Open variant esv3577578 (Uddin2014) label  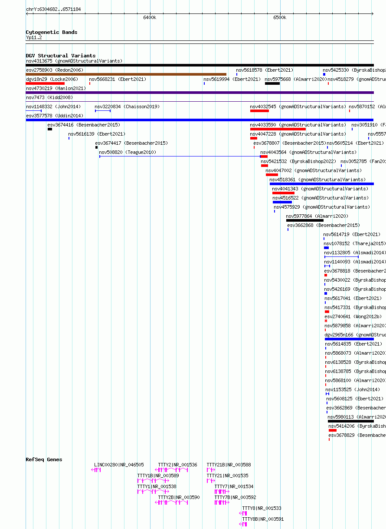pos(55,116)
